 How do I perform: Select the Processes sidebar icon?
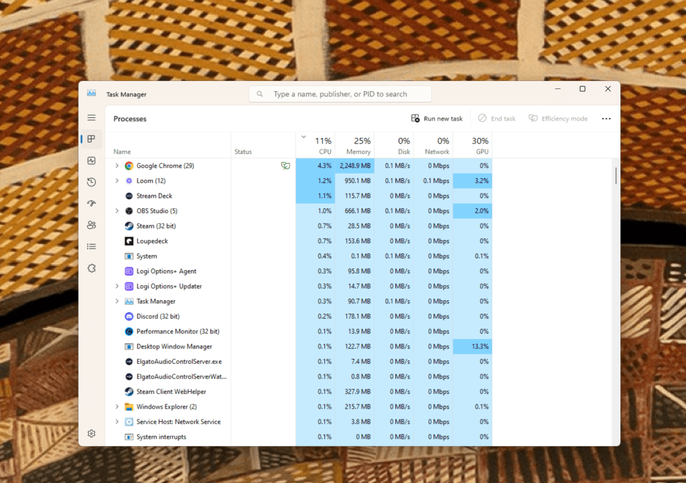pyautogui.click(x=91, y=139)
